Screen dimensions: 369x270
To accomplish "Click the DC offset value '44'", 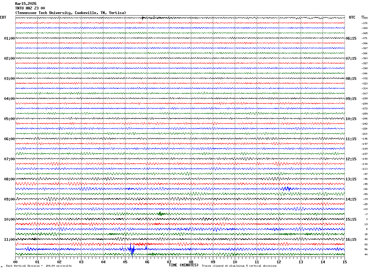I will [x=366, y=254].
